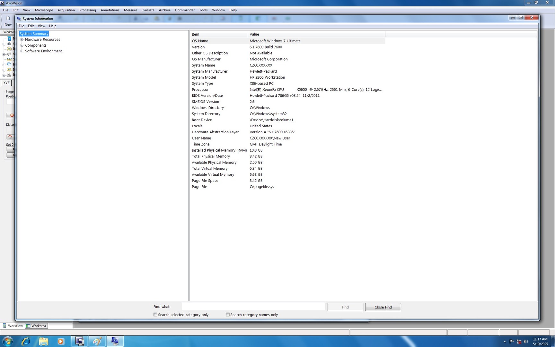This screenshot has height=347, width=555.
Task: Check 'Search category names only' option
Action: (228, 315)
